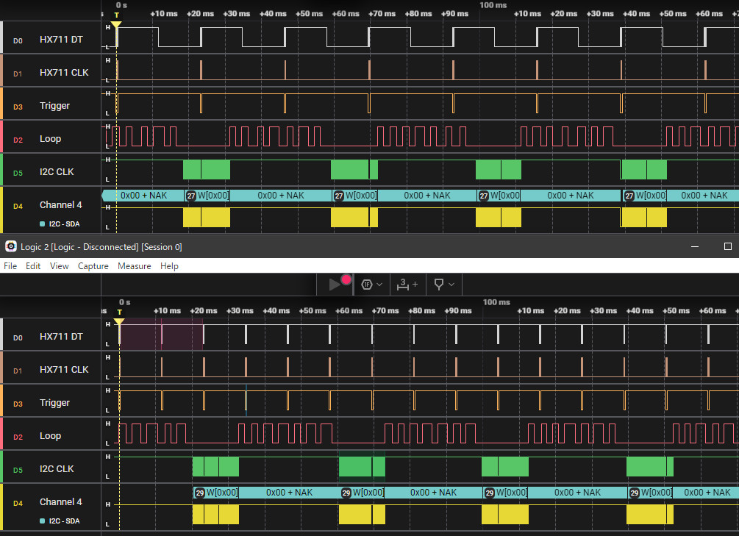
Task: Click the hexagon 1F analyzer icon
Action: tap(367, 285)
